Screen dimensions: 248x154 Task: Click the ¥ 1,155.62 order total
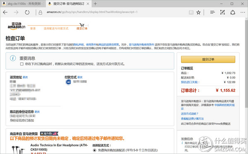click(x=226, y=90)
